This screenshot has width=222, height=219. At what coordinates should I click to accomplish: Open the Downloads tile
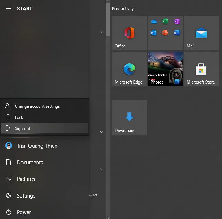pos(129,117)
